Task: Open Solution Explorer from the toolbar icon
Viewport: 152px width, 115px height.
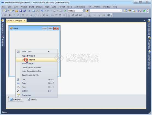Action: click(x=125, y=11)
